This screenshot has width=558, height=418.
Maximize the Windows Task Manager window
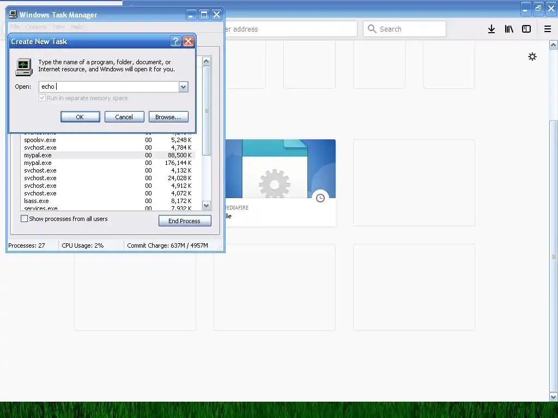coord(204,15)
